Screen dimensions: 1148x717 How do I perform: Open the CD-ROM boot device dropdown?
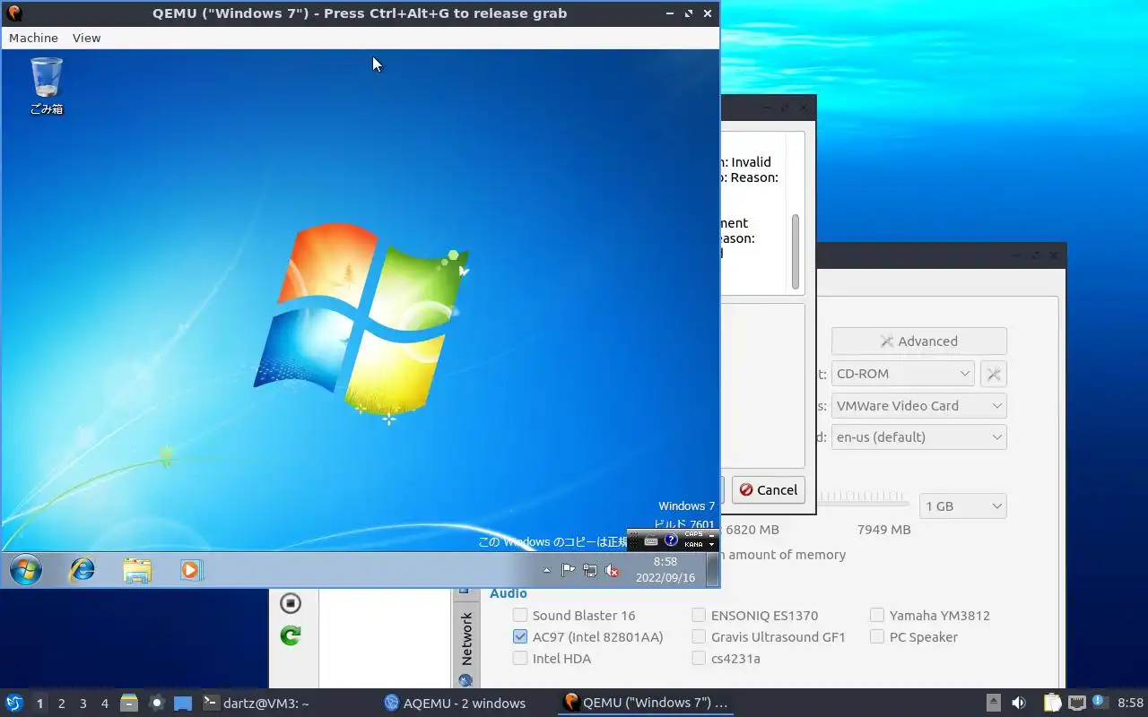coord(902,374)
